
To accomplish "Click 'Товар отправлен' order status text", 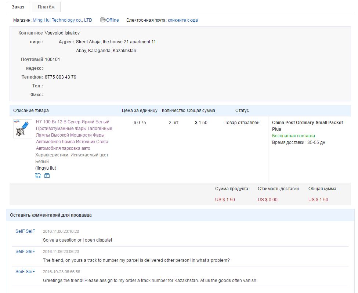I will click(x=242, y=123).
